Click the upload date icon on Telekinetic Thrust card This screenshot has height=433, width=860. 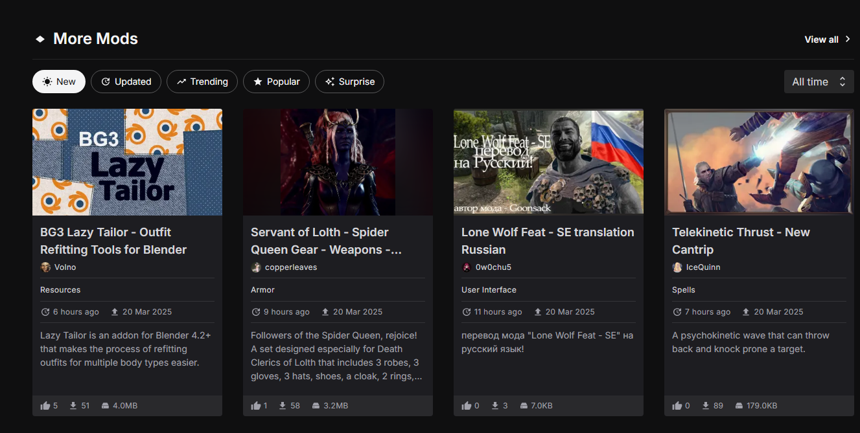[x=747, y=312]
